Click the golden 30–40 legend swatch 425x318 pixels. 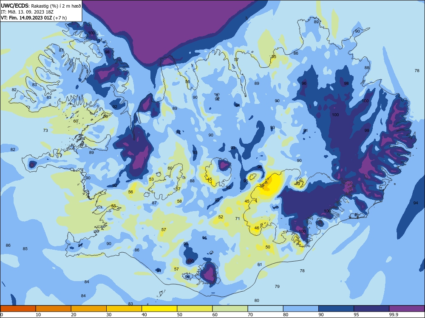124,309
